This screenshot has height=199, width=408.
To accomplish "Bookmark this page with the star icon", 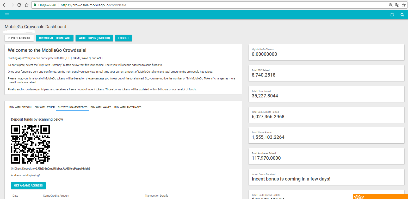I will [404, 5].
